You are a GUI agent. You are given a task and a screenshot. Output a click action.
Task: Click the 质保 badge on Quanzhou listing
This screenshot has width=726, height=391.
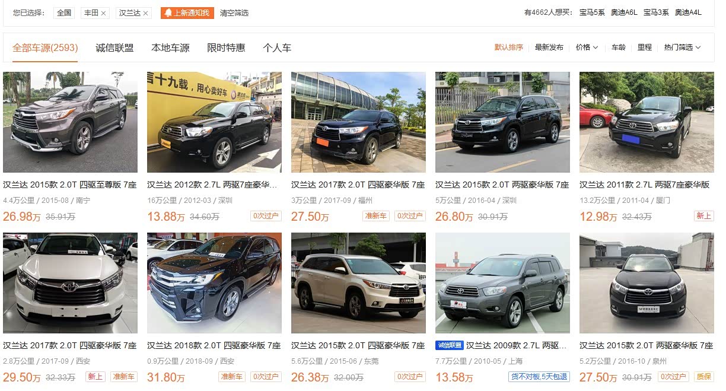[x=703, y=377]
